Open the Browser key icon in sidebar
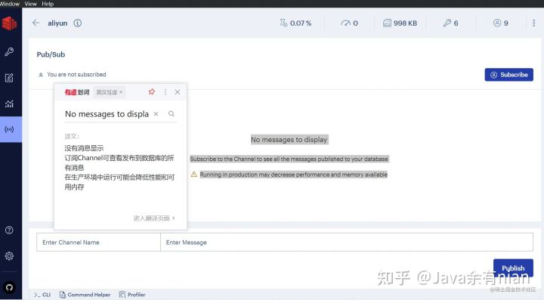This screenshot has height=300, width=544. [x=9, y=51]
